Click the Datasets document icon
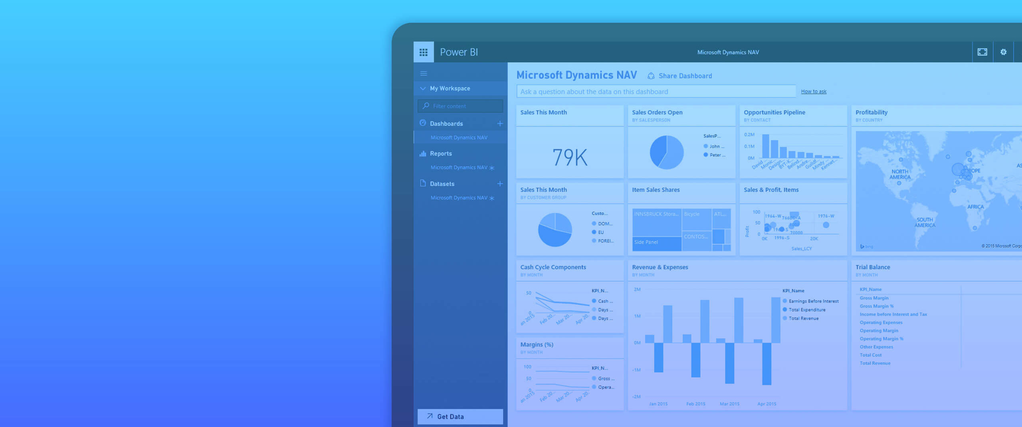This screenshot has height=427, width=1022. pyautogui.click(x=423, y=183)
